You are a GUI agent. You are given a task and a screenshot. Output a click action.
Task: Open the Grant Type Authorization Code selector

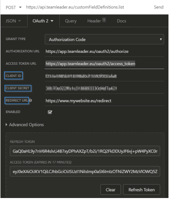104,39
